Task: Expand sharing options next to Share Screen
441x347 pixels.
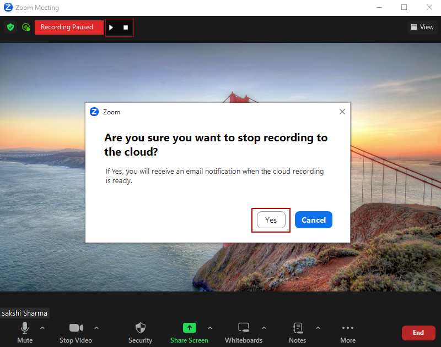Action: pyautogui.click(x=210, y=328)
